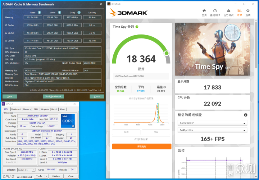The image size is (259, 180).
Task: Open the Socket #1 selection dropdown
Action: (26, 170)
